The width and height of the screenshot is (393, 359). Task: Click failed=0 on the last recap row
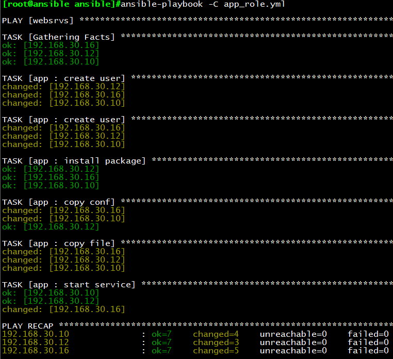368,351
